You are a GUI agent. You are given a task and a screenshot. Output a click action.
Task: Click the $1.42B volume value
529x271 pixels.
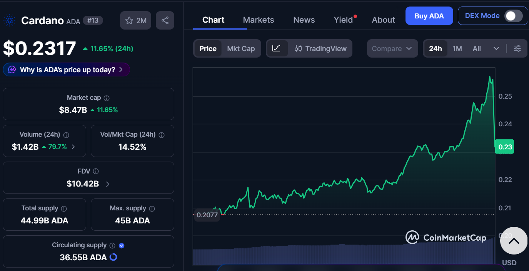coord(25,147)
